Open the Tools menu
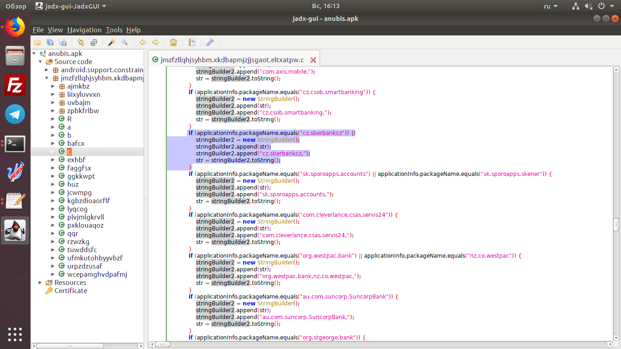 pos(114,30)
